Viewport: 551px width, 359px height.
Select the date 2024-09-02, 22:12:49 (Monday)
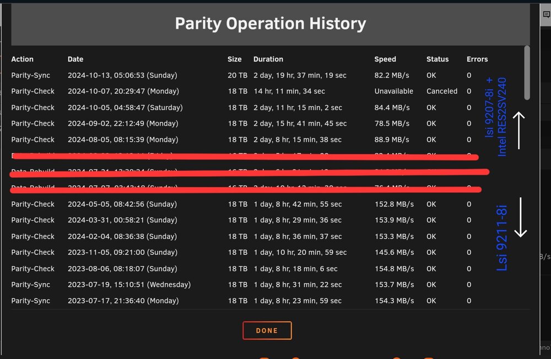(123, 123)
